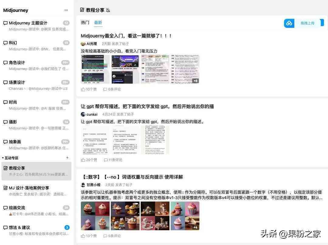
Task: Open the 抽象画 channel
Action: pyautogui.click(x=36, y=145)
